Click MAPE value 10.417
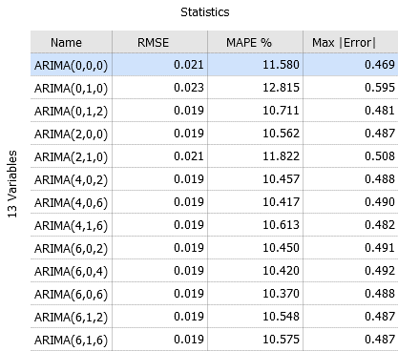 click(x=281, y=202)
